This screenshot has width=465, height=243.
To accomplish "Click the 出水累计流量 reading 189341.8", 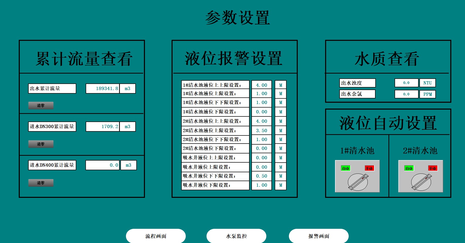I will click(x=103, y=89).
